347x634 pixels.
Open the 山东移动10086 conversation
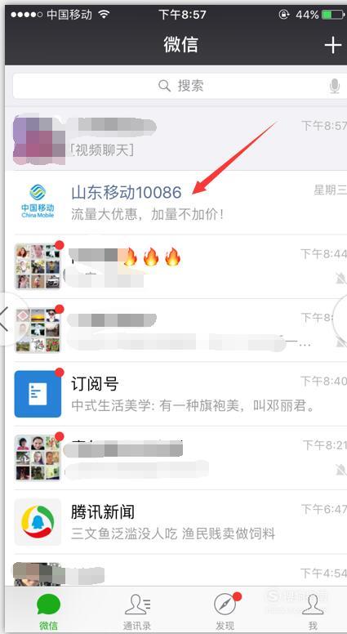(176, 203)
